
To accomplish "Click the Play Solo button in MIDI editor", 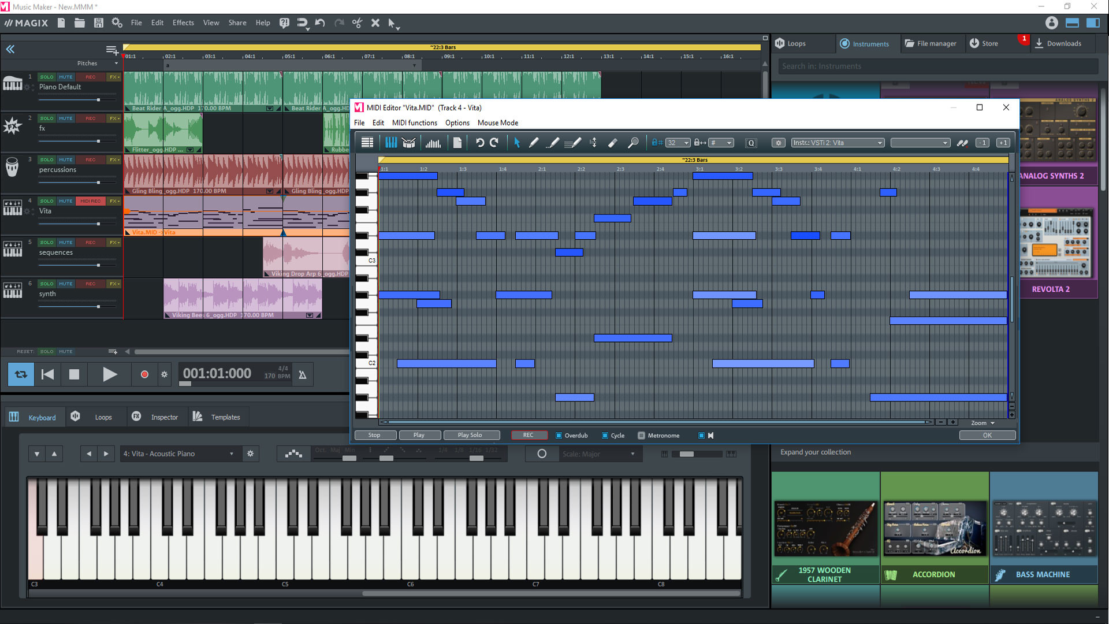I will [469, 434].
